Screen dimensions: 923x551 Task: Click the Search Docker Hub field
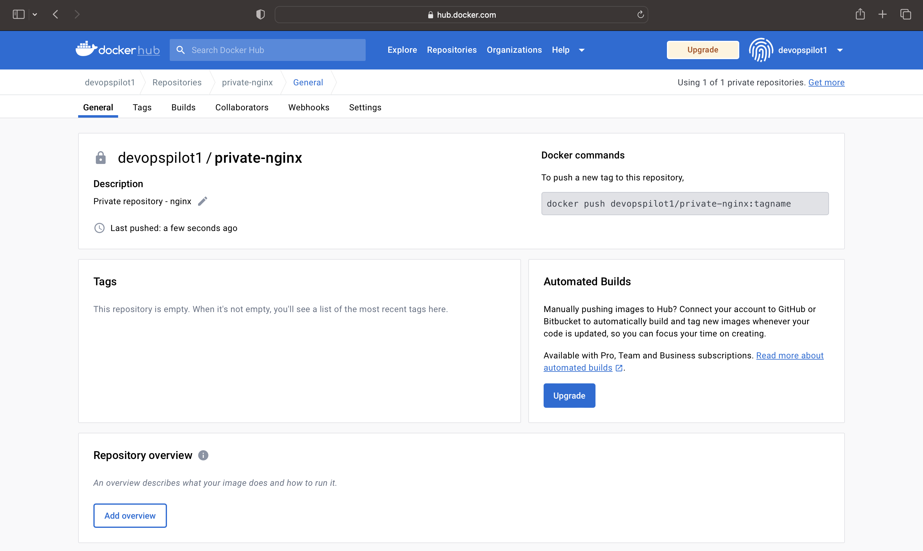coord(267,50)
